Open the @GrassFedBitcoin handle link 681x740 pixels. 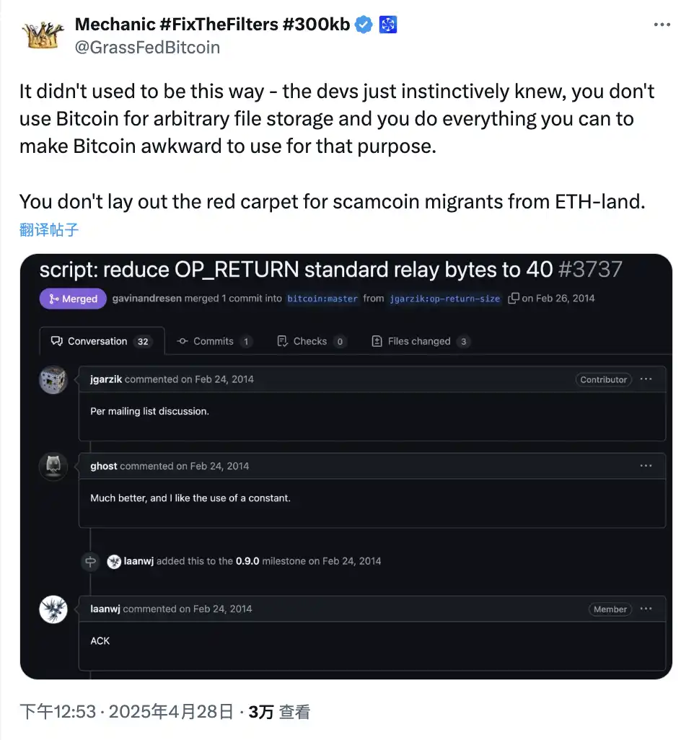tap(148, 48)
